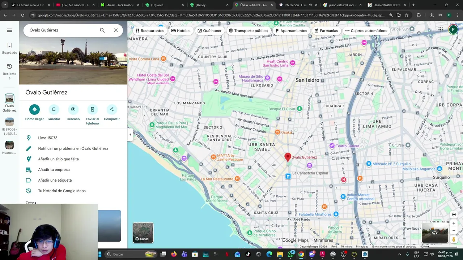This screenshot has width=463, height=260.
Task: Switch to the Sin Bandera YouTube tab
Action: (75, 5)
